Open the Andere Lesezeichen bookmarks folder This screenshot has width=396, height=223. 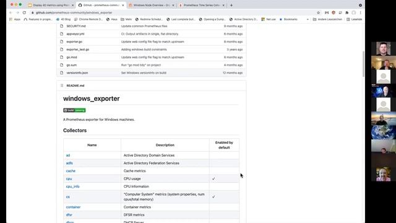tap(327, 19)
